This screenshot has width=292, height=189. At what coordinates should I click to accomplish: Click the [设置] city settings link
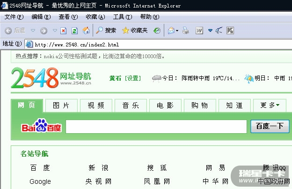[x=133, y=78]
